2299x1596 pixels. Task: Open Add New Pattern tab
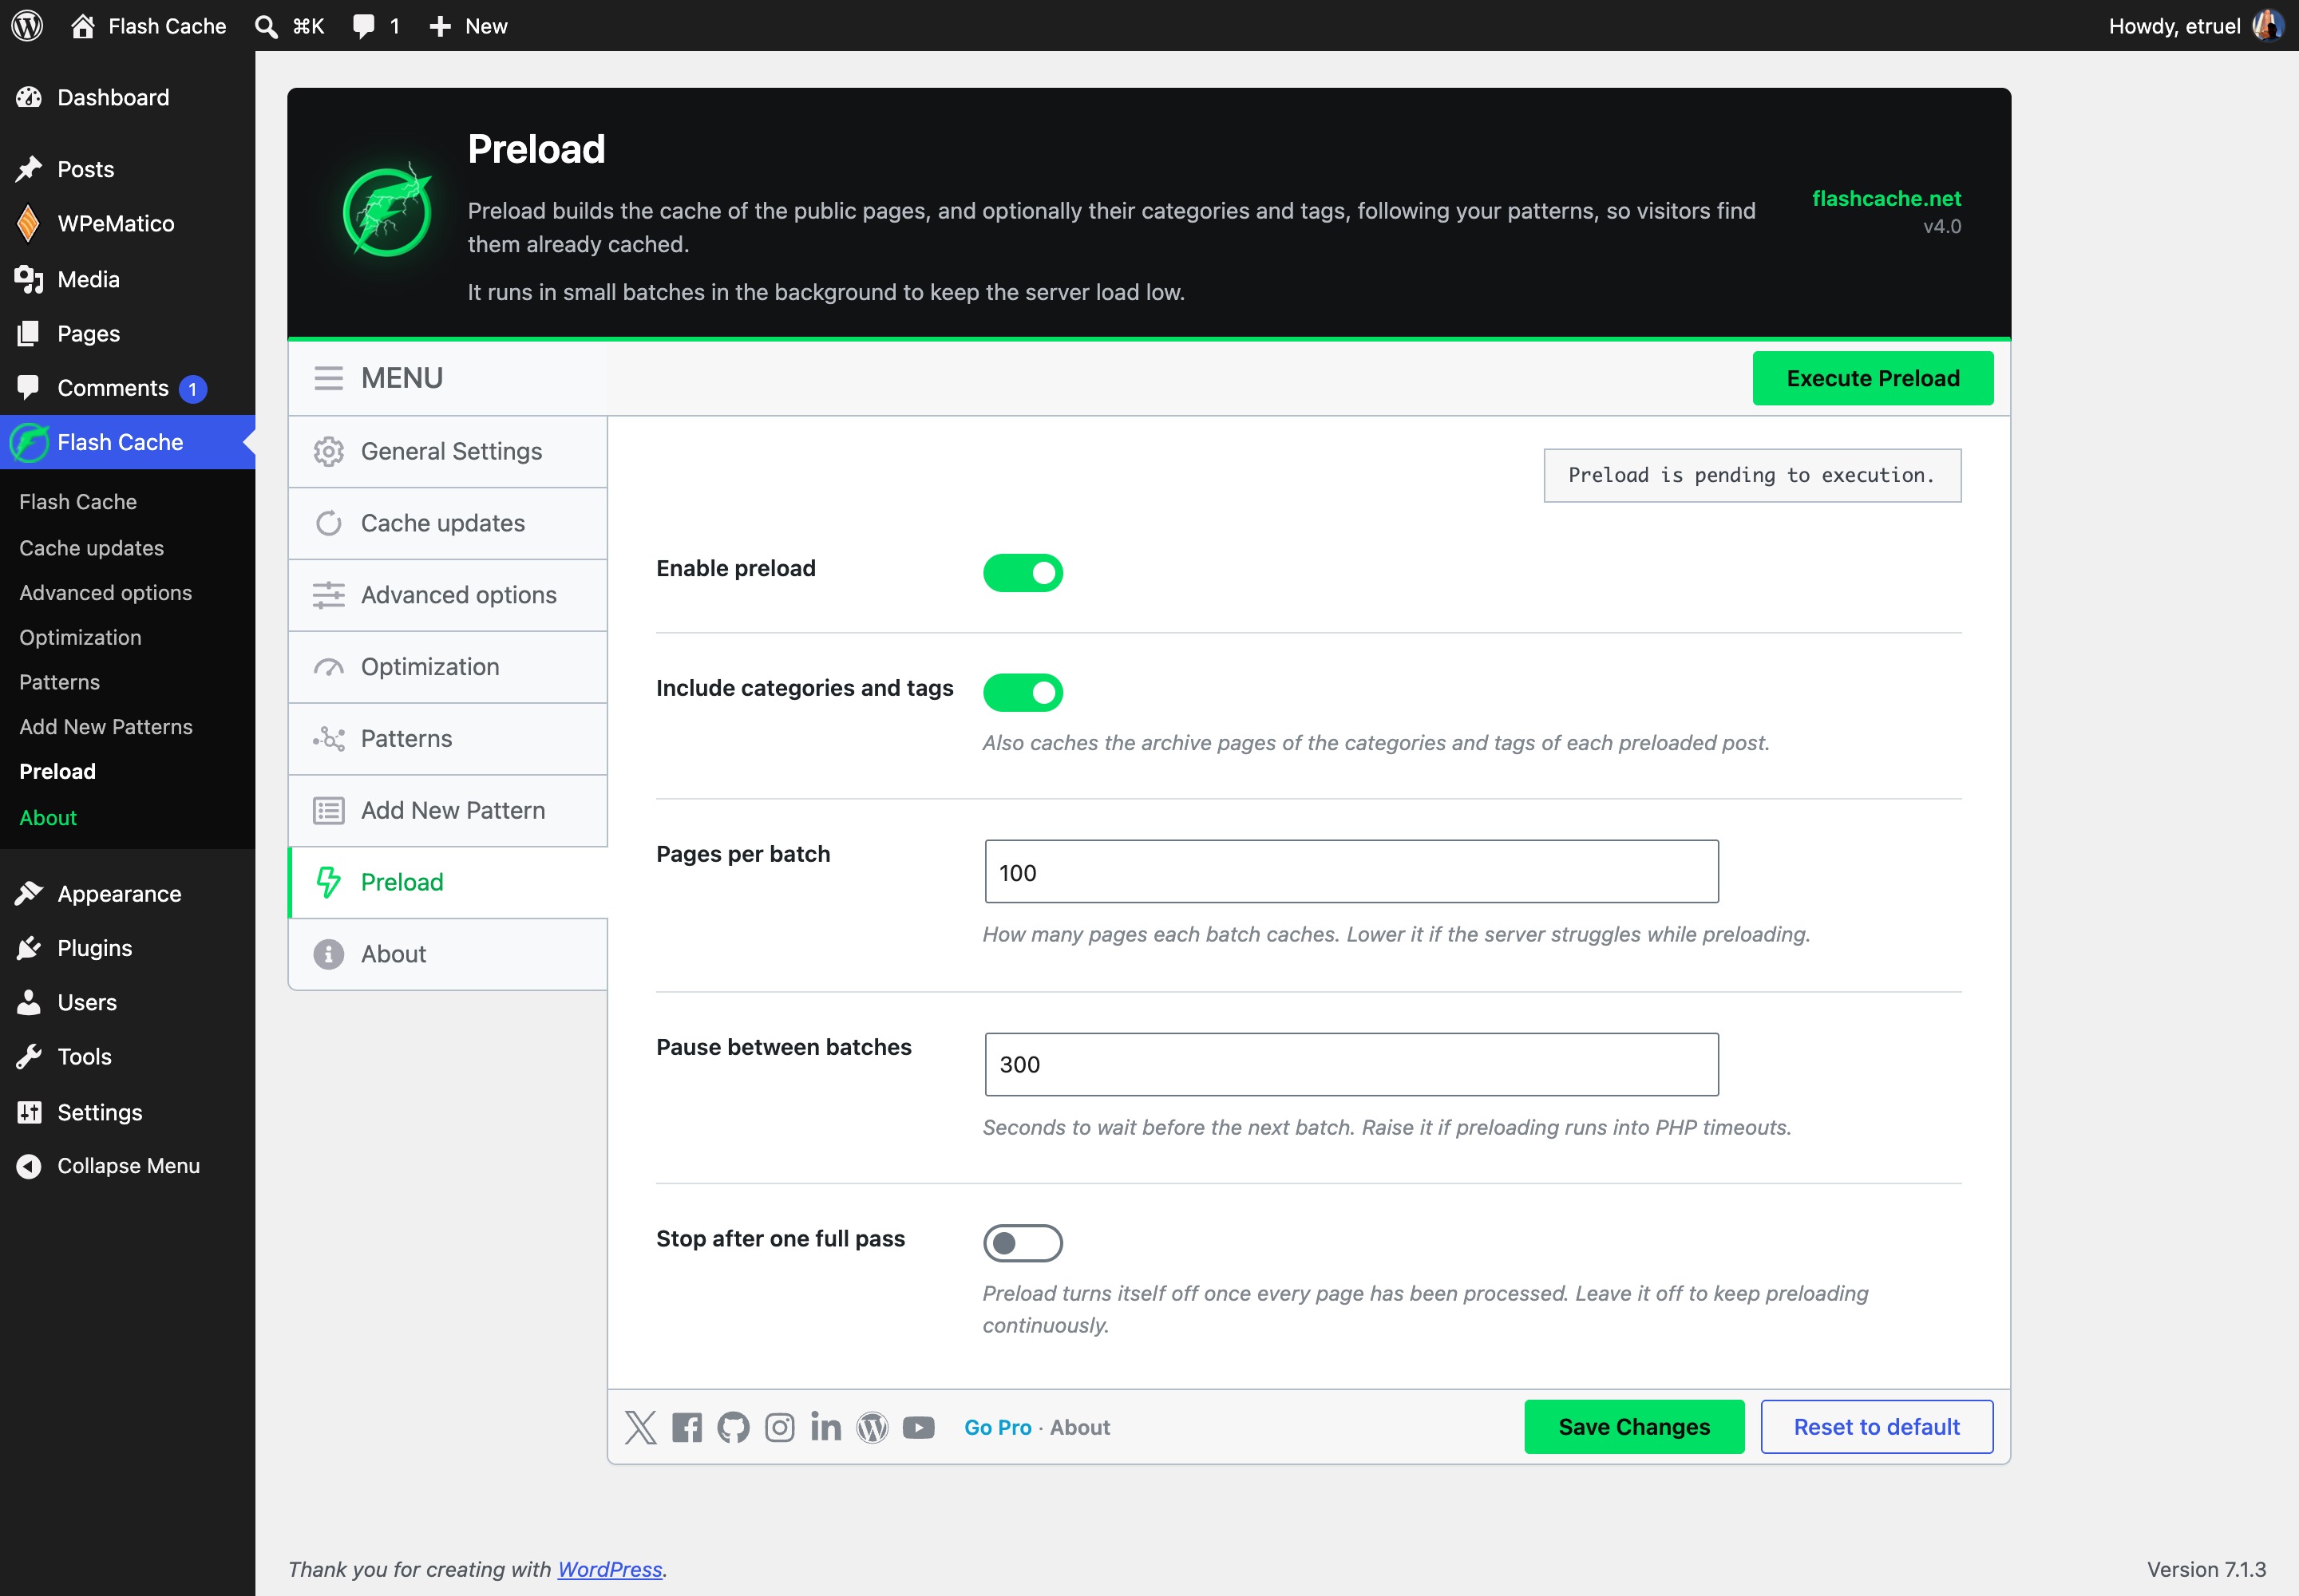tap(448, 811)
